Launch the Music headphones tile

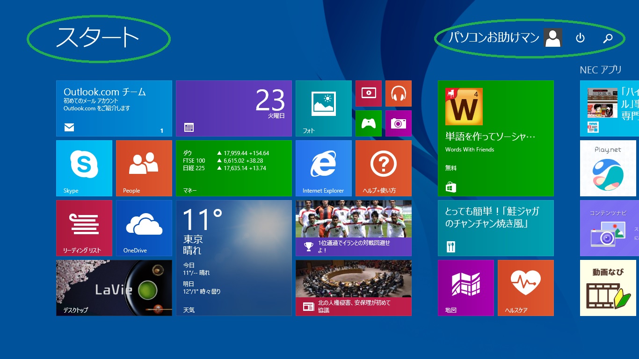pyautogui.click(x=399, y=93)
